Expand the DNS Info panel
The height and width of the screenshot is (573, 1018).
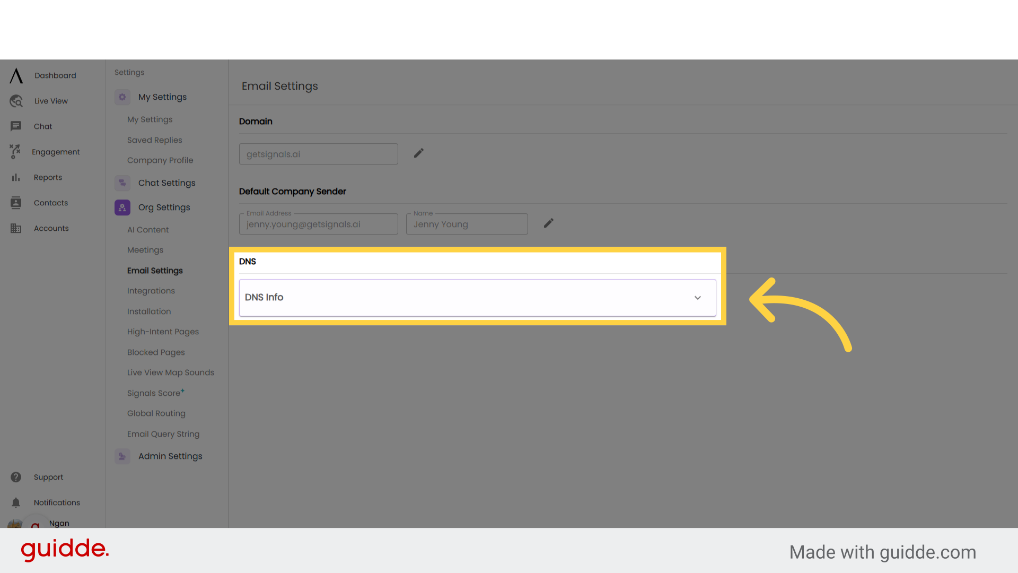click(x=478, y=298)
